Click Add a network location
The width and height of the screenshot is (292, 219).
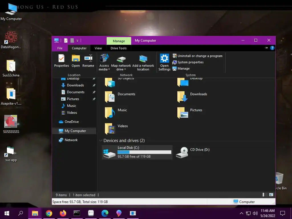(143, 62)
